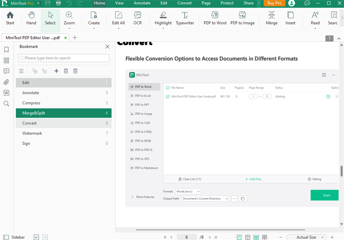The image size is (344, 240).
Task: Zoom in with the plus button
Action: 332,237
